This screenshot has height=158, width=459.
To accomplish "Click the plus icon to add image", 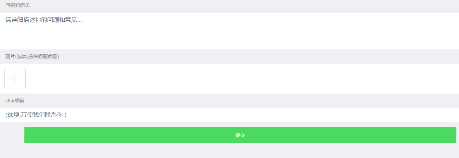I will pos(15,79).
